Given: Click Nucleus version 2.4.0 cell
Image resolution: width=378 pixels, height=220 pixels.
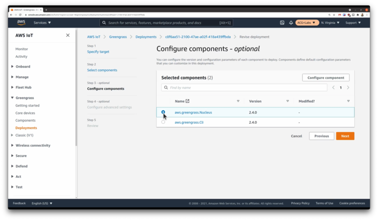Looking at the screenshot, I should point(253,112).
